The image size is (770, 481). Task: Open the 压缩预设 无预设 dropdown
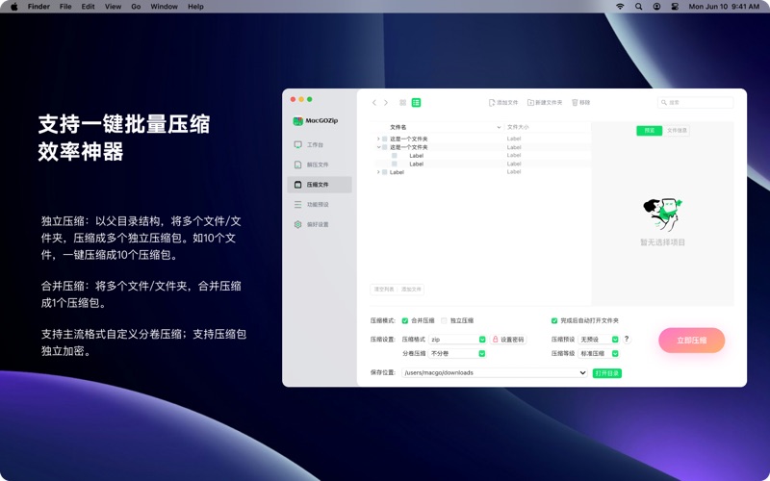coord(599,340)
